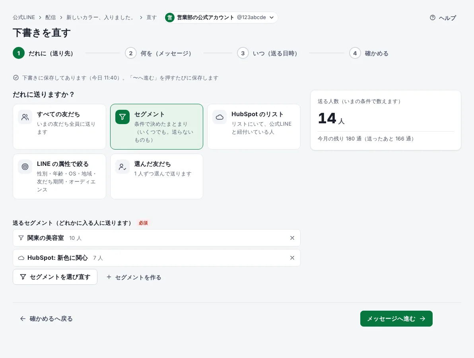Click the step 3 number circle
Screen dimensions: 474x358
pos(243,53)
